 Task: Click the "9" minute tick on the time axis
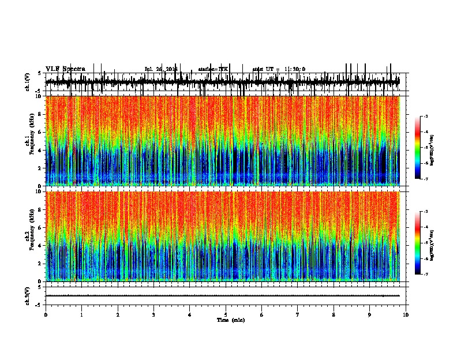click(369, 315)
